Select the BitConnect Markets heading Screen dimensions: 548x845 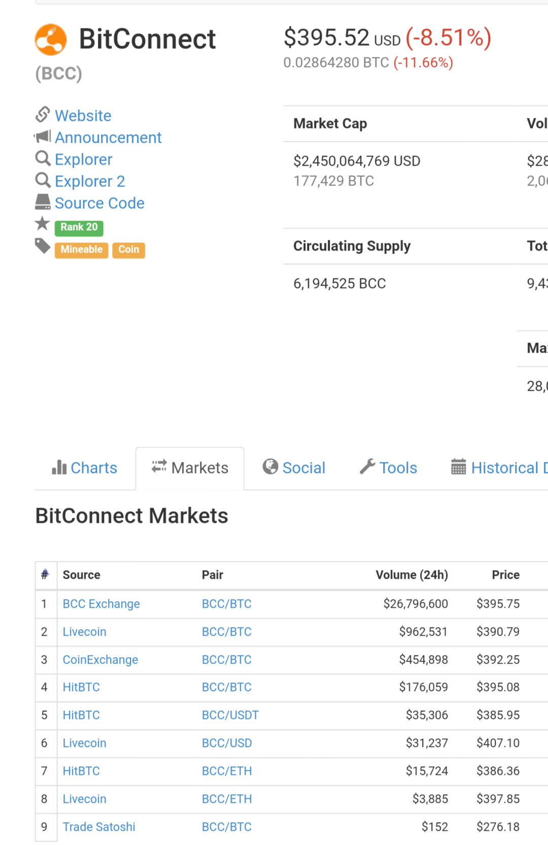point(132,516)
